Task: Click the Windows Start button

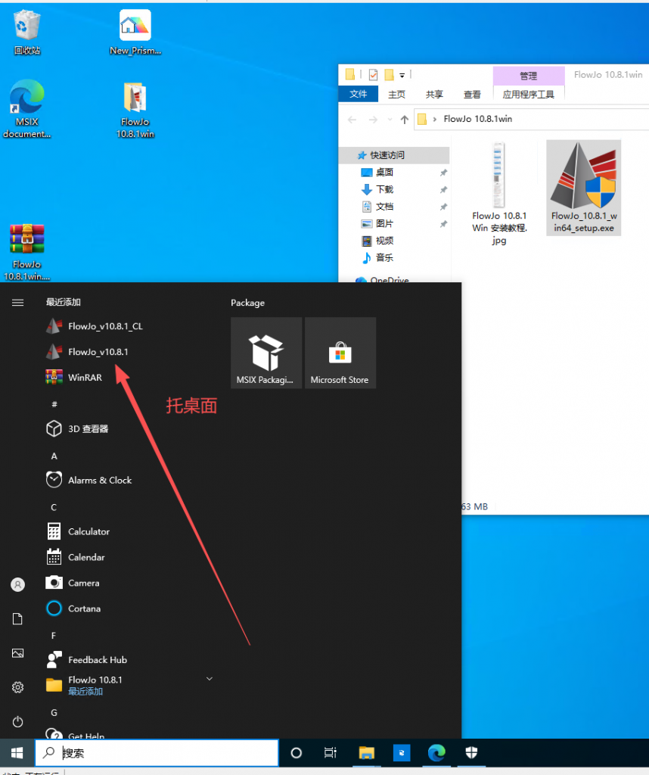Action: (17, 753)
